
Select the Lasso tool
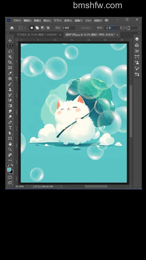(x=10, y=51)
